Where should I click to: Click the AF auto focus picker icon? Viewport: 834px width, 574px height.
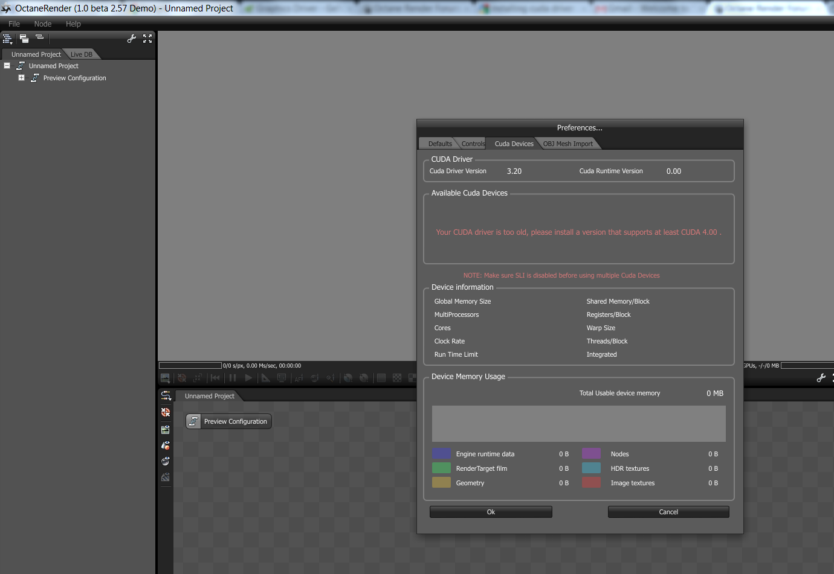click(x=299, y=378)
